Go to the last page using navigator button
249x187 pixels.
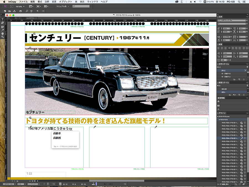tap(35, 181)
